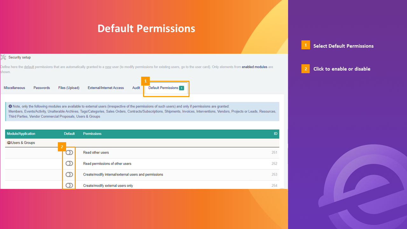Switch to the Passwords tab
407x229 pixels.
pos(42,88)
